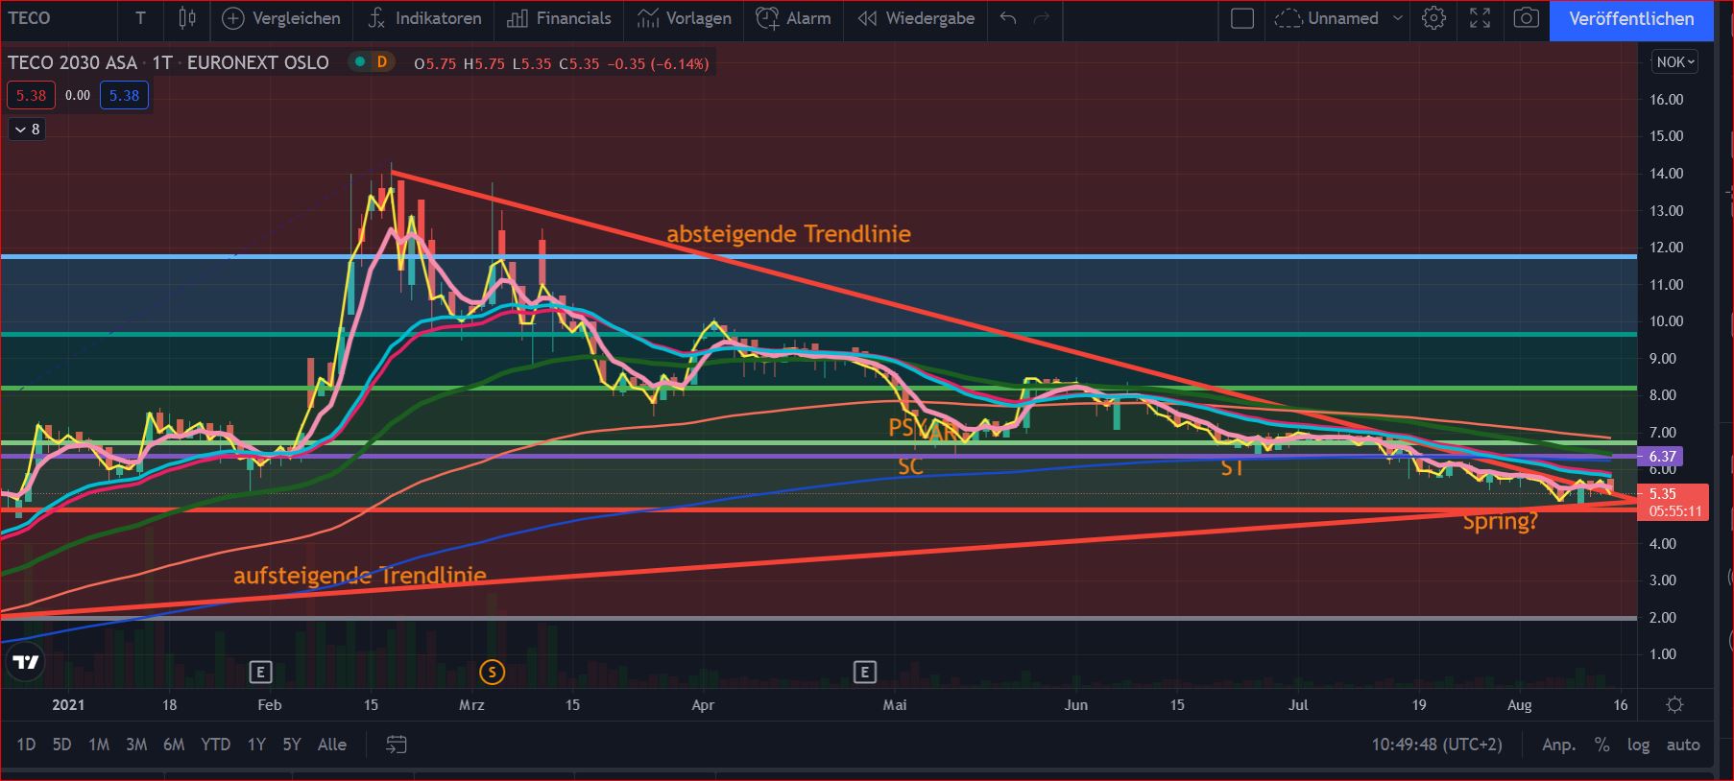Click the 10:49:48 (UTC+2) timezone selector
The image size is (1734, 781).
point(1436,745)
